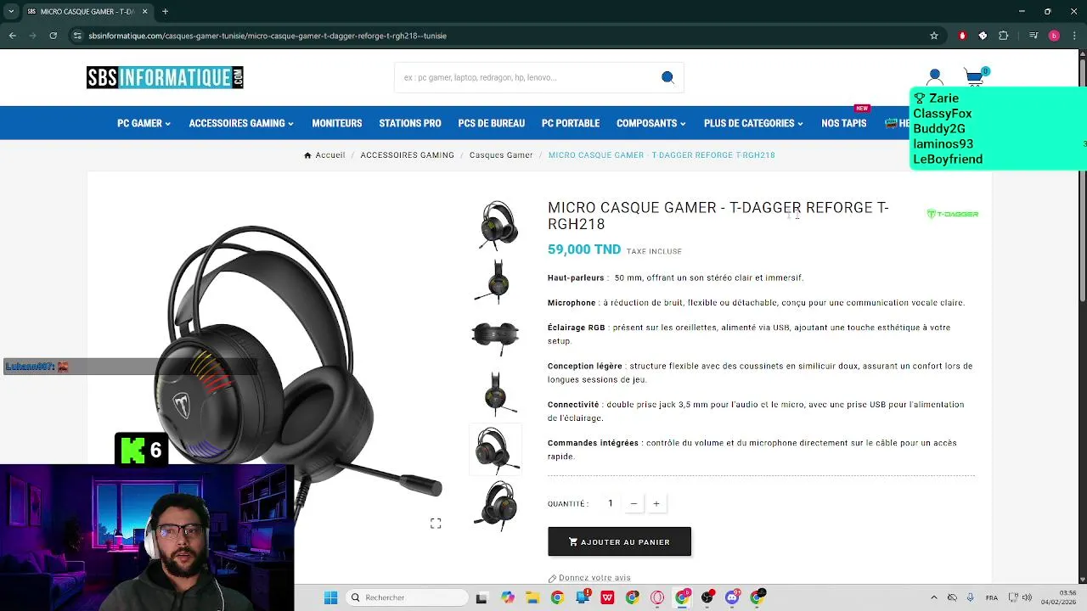This screenshot has width=1087, height=611.
Task: Open WPS Office from the taskbar
Action: pos(607,597)
